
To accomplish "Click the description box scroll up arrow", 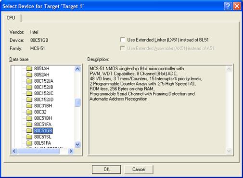I will click(229, 69).
